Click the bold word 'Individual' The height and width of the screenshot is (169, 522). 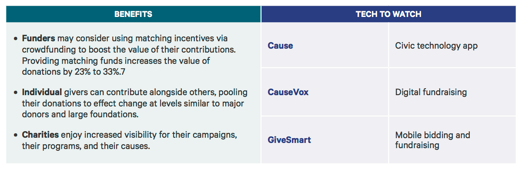[x=42, y=92]
